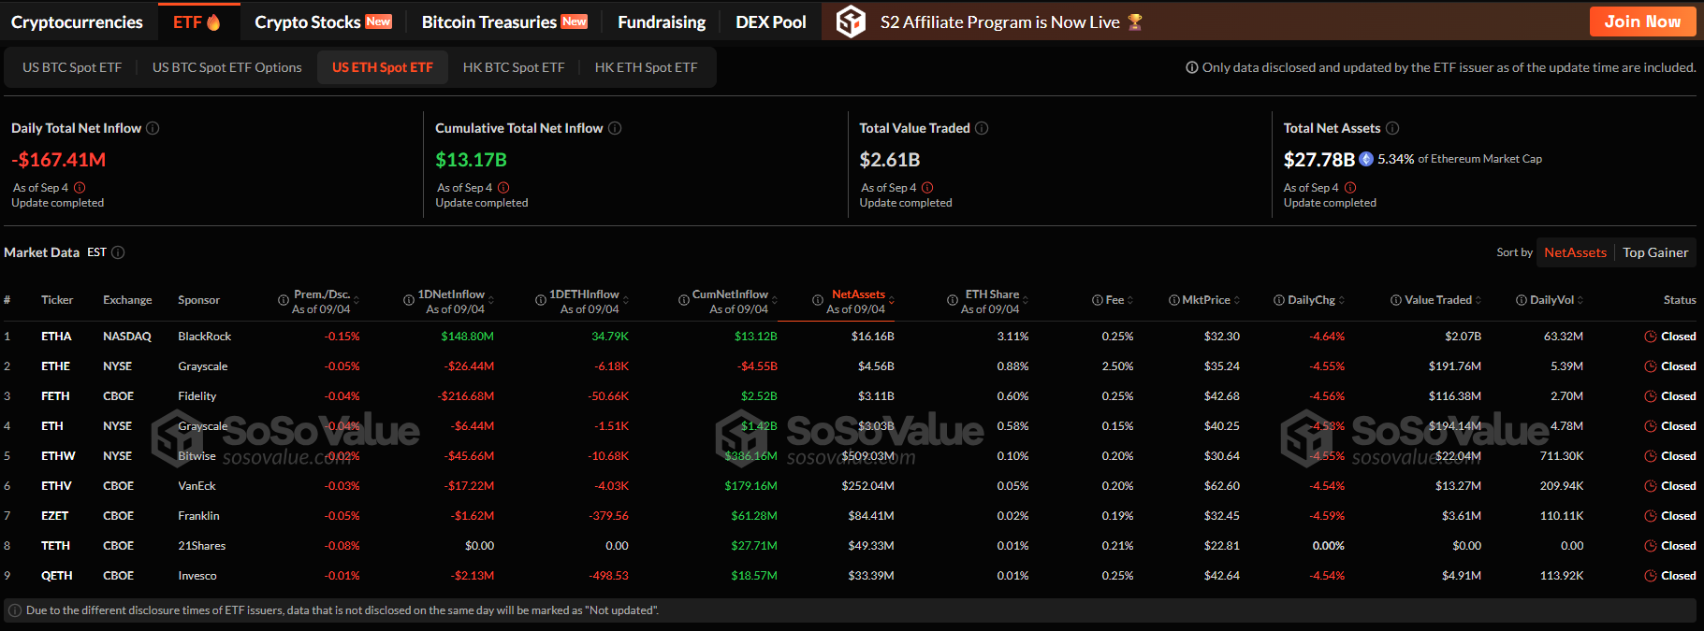Click the info icon next to Market Data EST
The width and height of the screenshot is (1704, 631).
(x=118, y=252)
